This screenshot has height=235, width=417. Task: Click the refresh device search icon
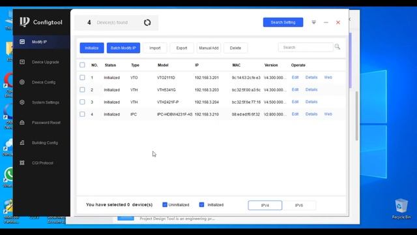pos(147,23)
